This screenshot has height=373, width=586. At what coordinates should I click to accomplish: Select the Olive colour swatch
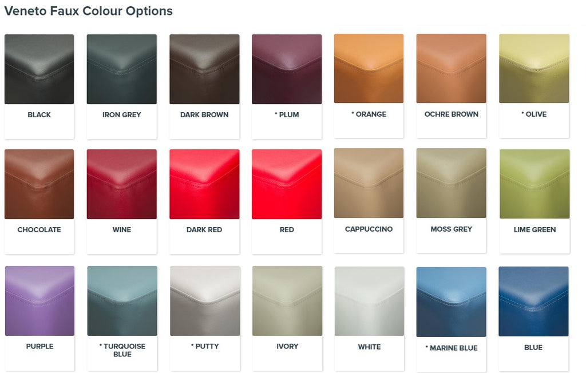tap(534, 69)
